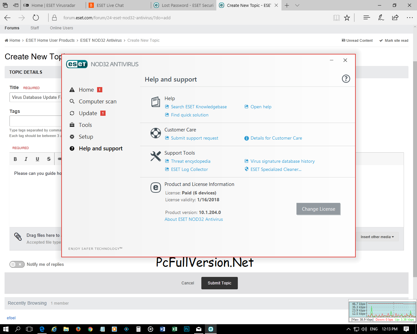Click Edge Share icon

(395, 18)
